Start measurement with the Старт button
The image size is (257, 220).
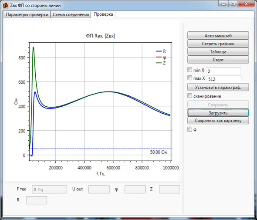pos(218,60)
